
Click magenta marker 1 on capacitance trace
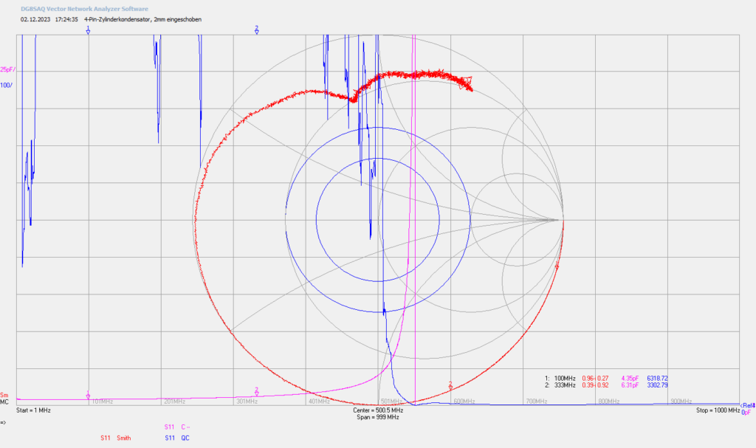click(88, 395)
